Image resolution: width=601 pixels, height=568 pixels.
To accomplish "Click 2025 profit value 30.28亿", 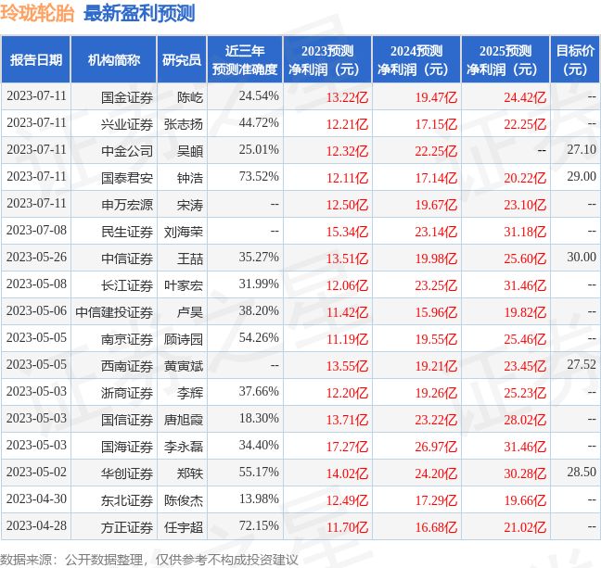I will tap(525, 473).
